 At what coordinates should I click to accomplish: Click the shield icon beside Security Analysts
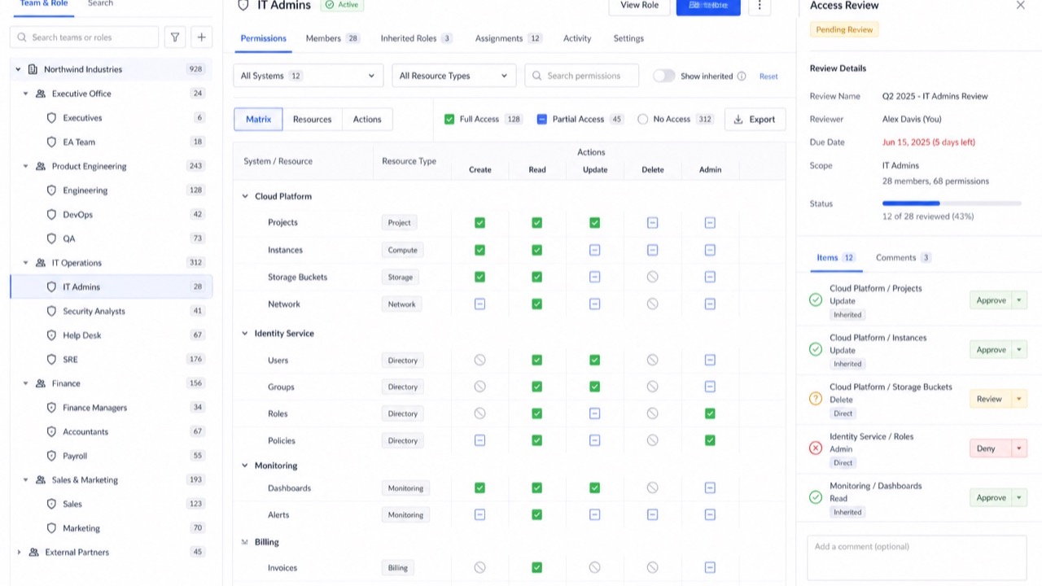(52, 311)
